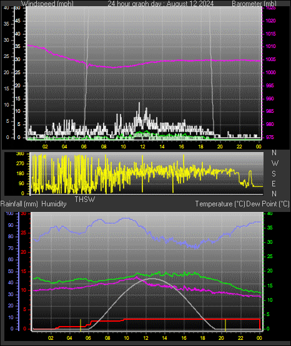Click the 12 hour label under the windspeed graph

click(142, 147)
